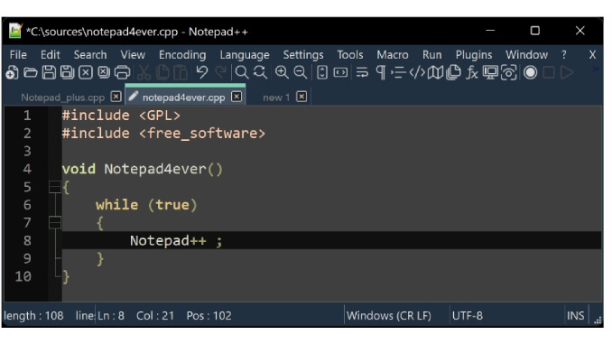
Task: Click on "while (true)" text
Action: point(146,205)
